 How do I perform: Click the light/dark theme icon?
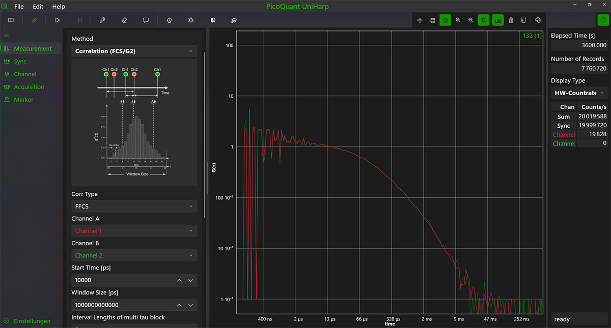pos(213,20)
